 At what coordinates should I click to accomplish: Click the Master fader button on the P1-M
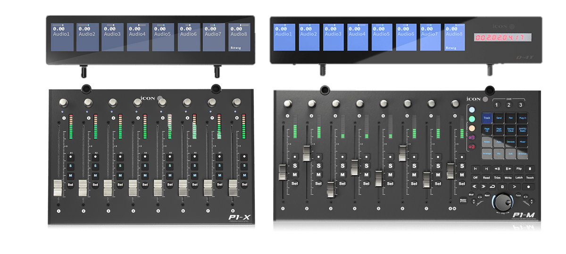click(463, 200)
